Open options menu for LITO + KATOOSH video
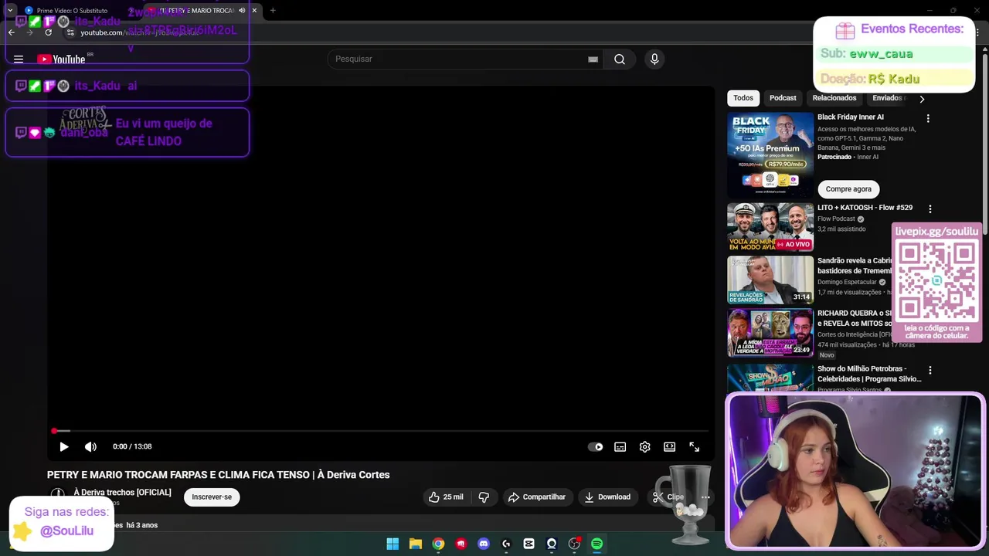This screenshot has width=989, height=556. click(930, 208)
